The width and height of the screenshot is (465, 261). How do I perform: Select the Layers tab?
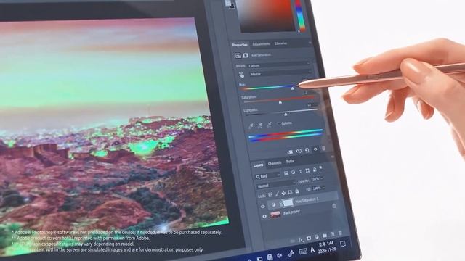click(258, 165)
